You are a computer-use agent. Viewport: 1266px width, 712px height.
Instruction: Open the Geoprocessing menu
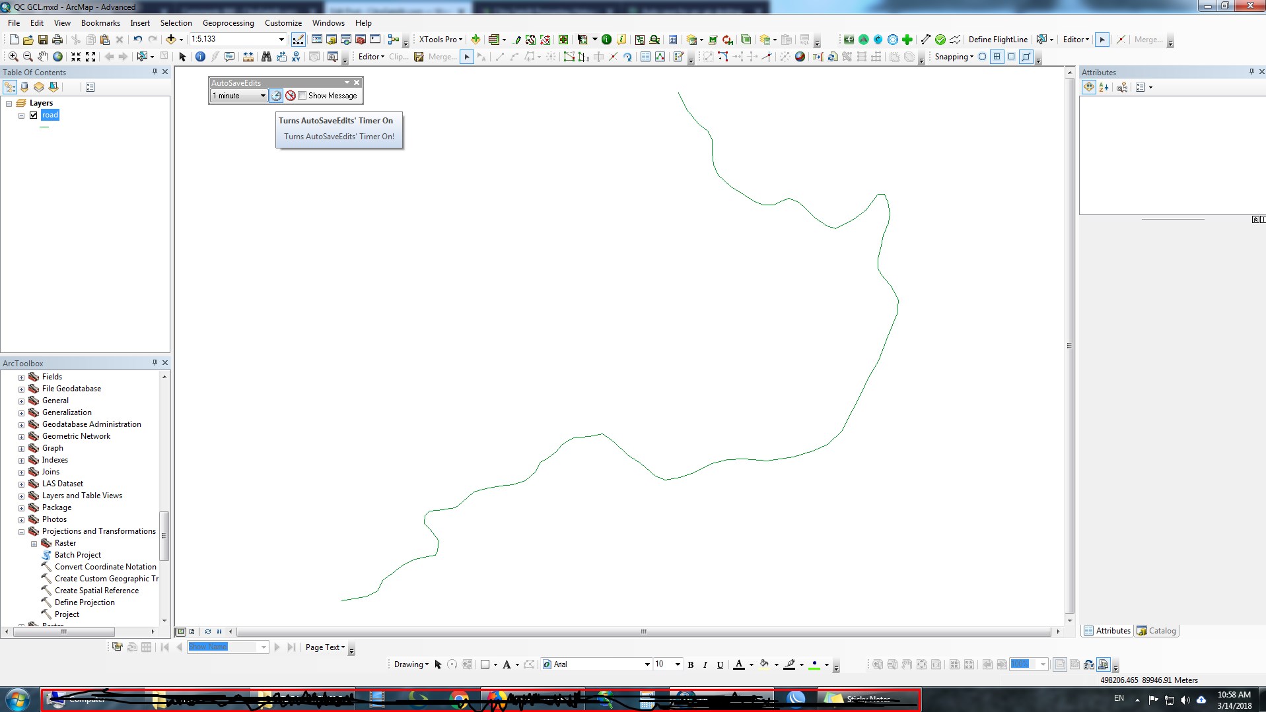[228, 23]
